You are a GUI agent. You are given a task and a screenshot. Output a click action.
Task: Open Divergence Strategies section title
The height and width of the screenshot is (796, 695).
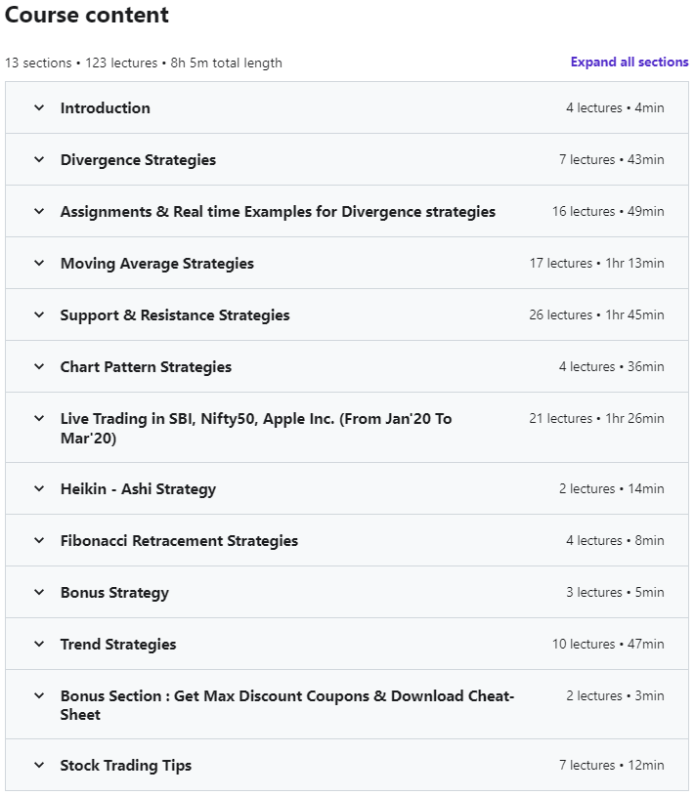coord(138,160)
